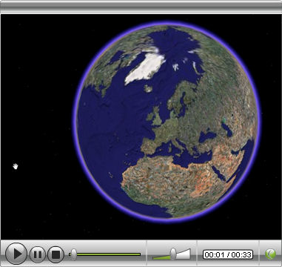Jump to the end of the seek track

coord(140,254)
